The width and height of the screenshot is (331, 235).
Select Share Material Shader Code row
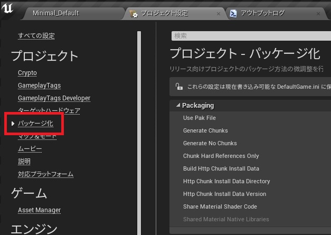click(x=250, y=206)
